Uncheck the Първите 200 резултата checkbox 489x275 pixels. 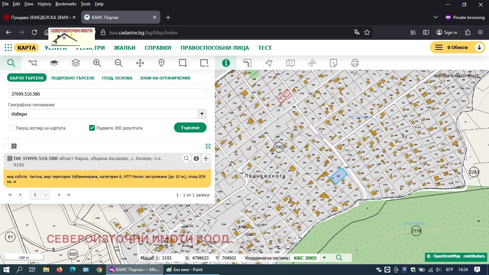click(x=92, y=127)
